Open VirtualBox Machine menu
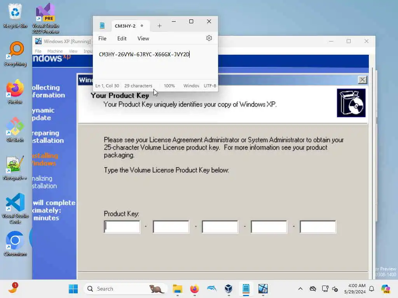Viewport: 398px width, 298px height. [55, 51]
